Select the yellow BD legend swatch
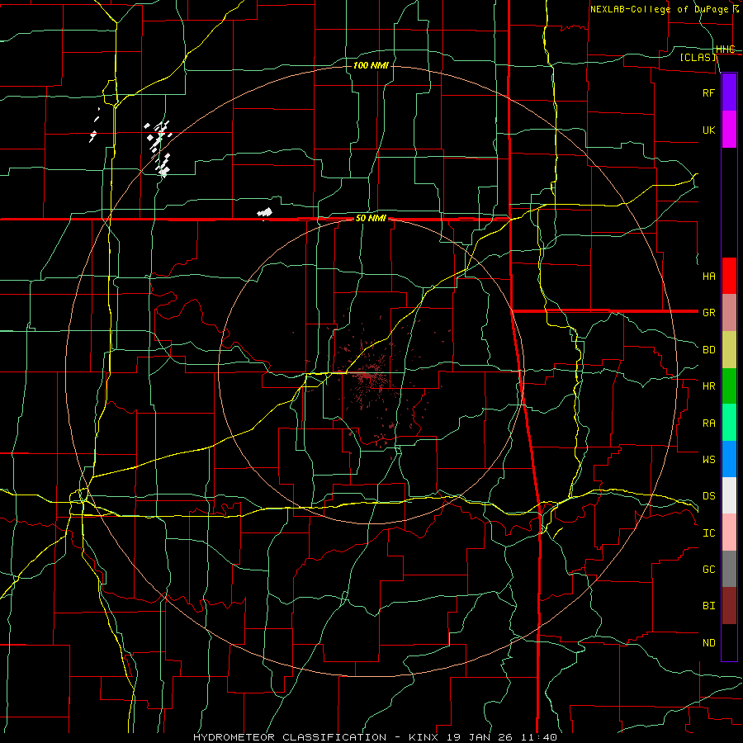Screen dimensions: 743x743 [x=729, y=350]
